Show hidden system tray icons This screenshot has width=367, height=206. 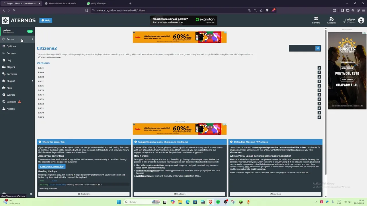pos(316,202)
